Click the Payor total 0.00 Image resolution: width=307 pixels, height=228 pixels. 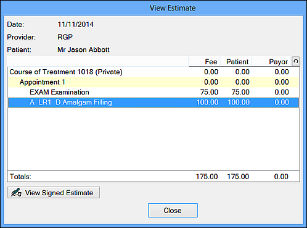coord(281,177)
